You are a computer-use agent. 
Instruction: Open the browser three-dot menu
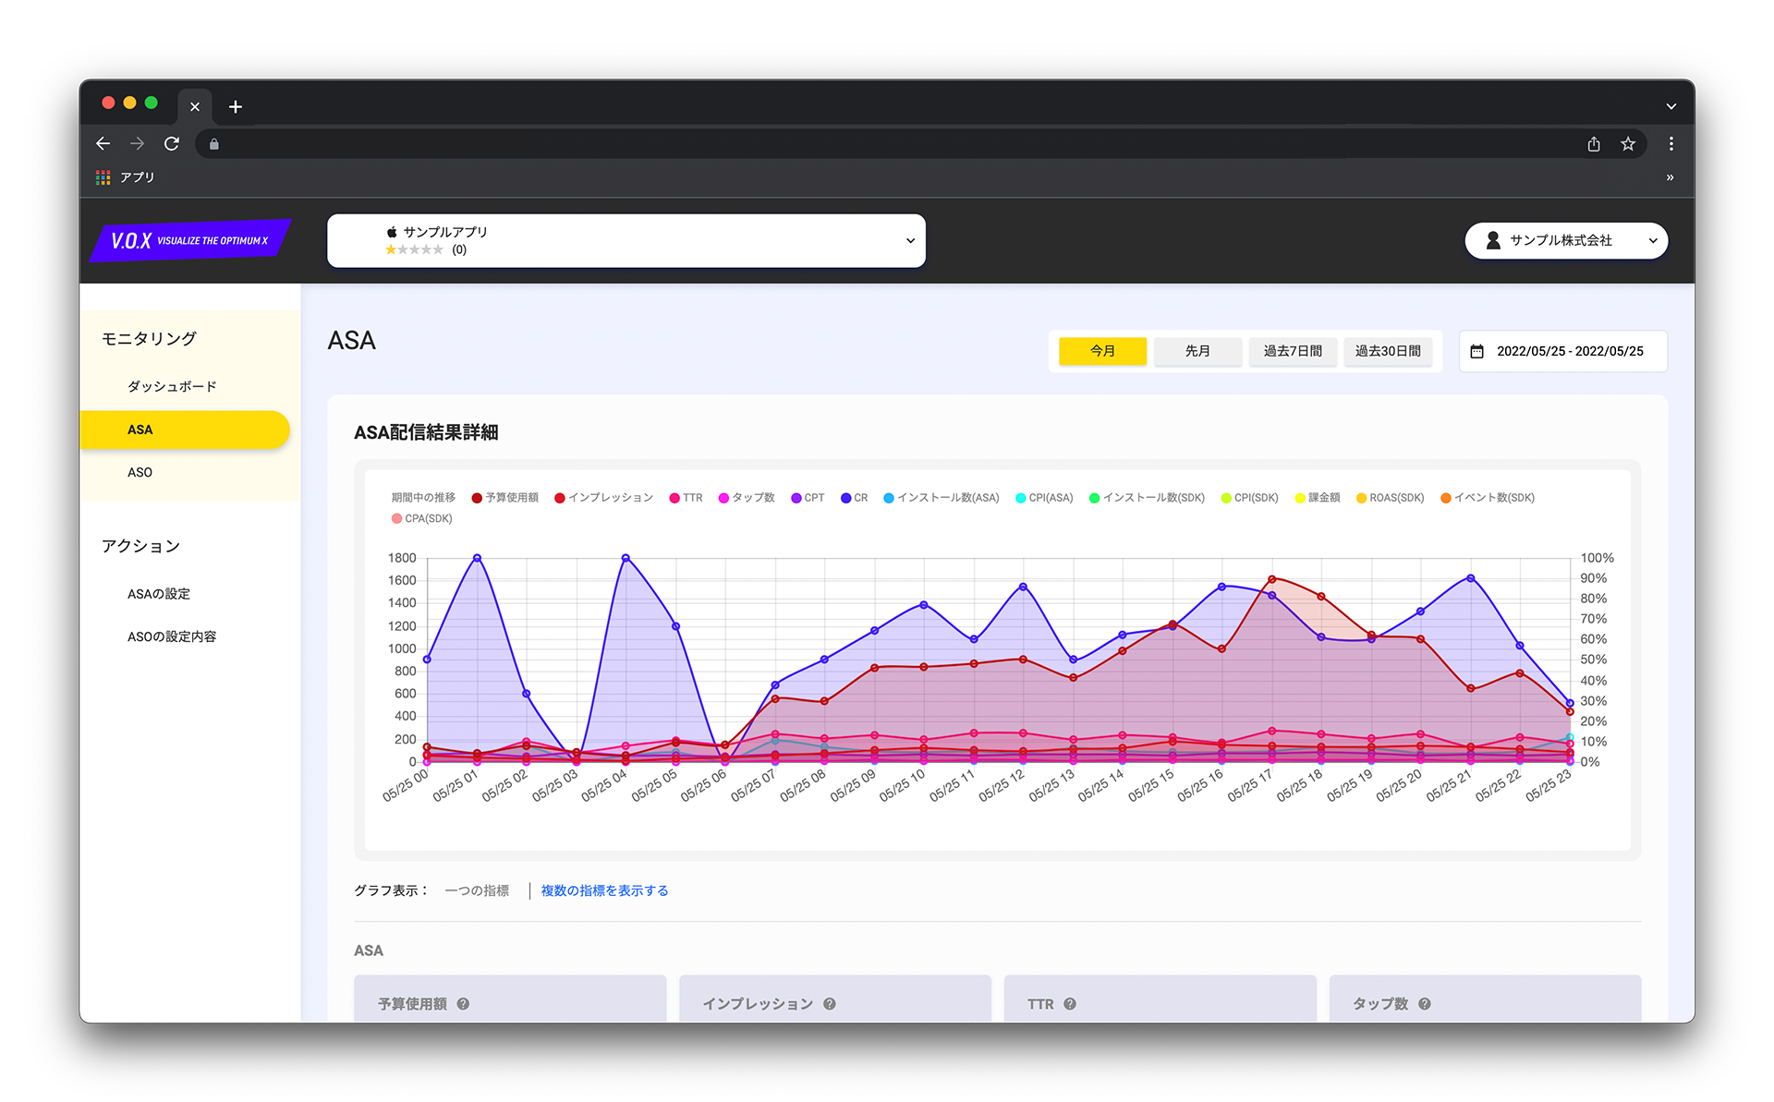(1671, 144)
